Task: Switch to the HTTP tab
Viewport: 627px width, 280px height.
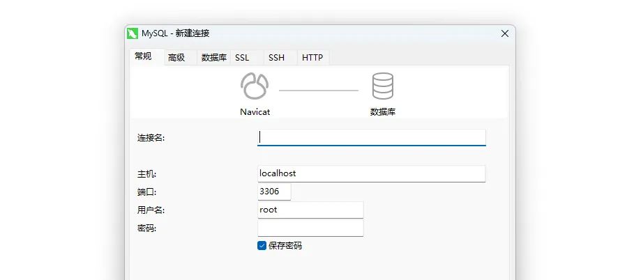Action: (312, 58)
